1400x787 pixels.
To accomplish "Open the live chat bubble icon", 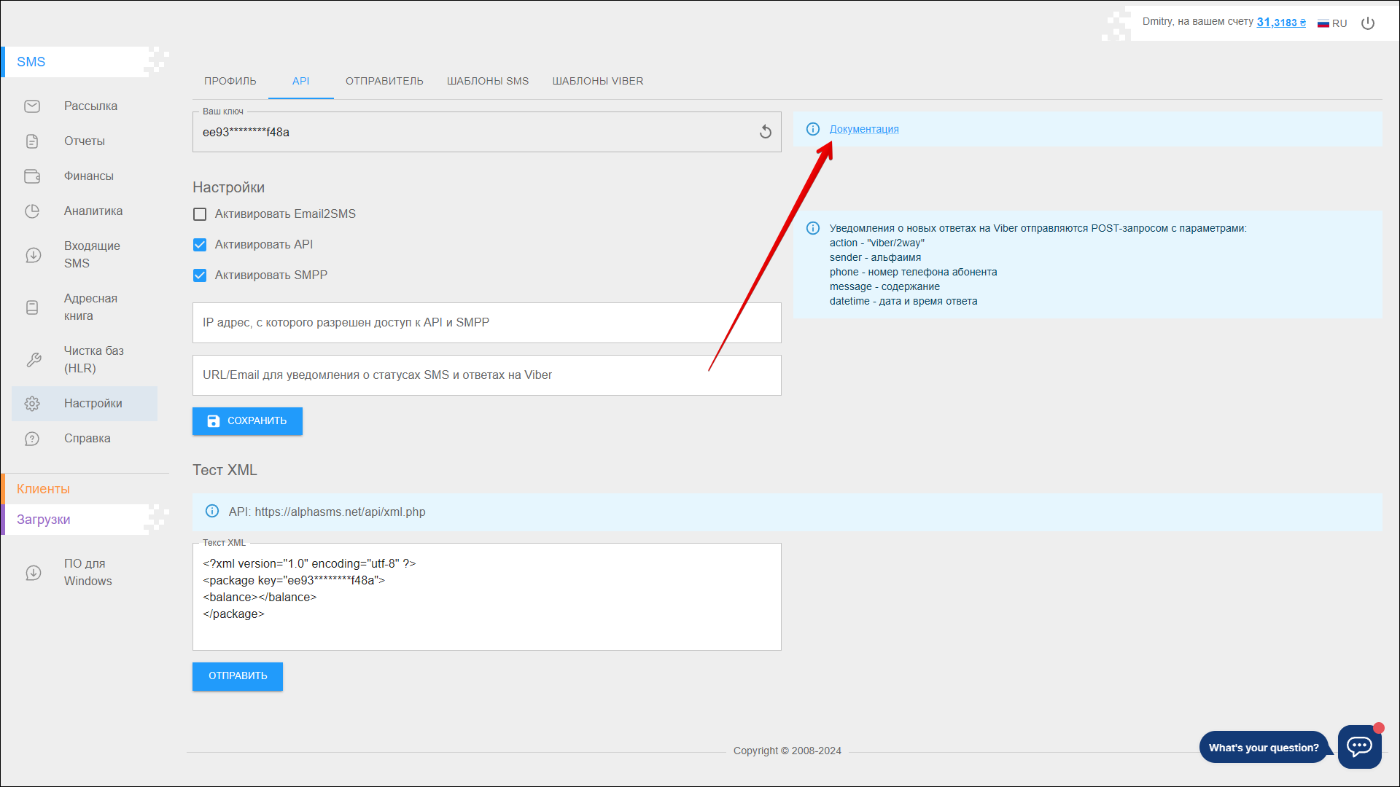I will 1359,746.
